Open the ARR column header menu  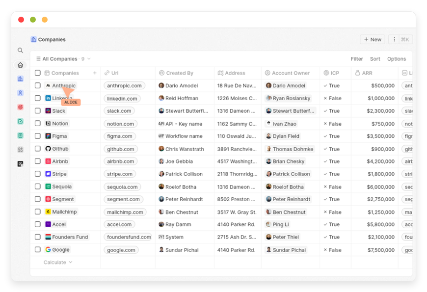point(374,73)
